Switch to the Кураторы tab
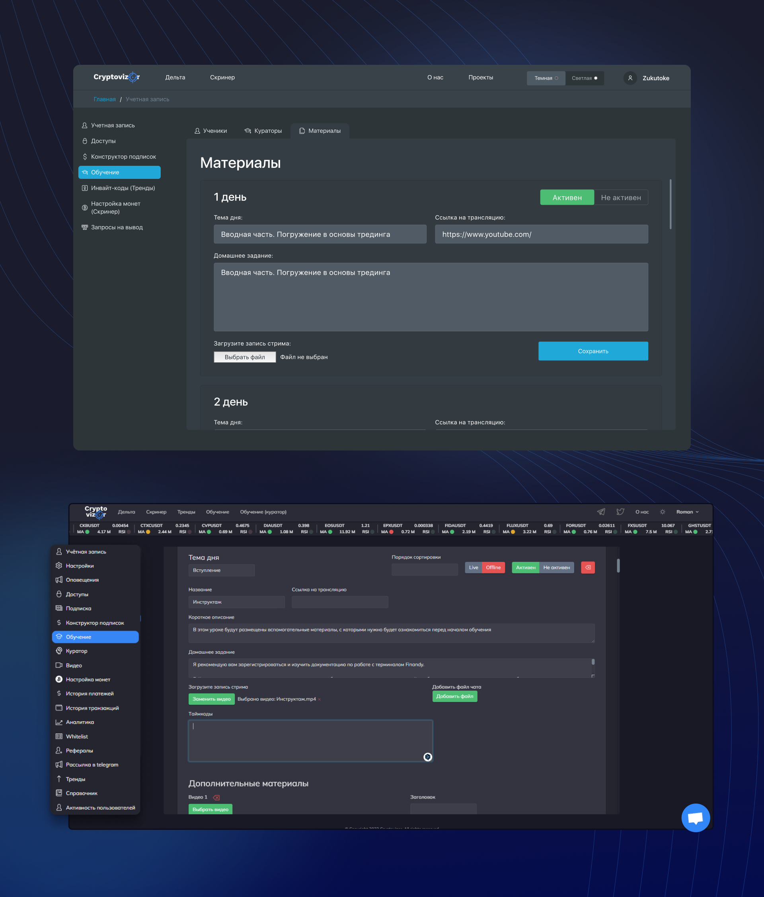 point(263,131)
